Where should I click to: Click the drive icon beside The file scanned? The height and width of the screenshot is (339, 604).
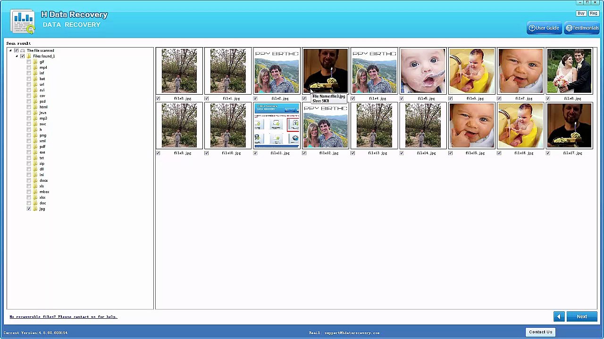point(22,50)
